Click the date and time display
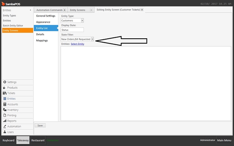This screenshot has height=146, width=234. tap(216, 4)
